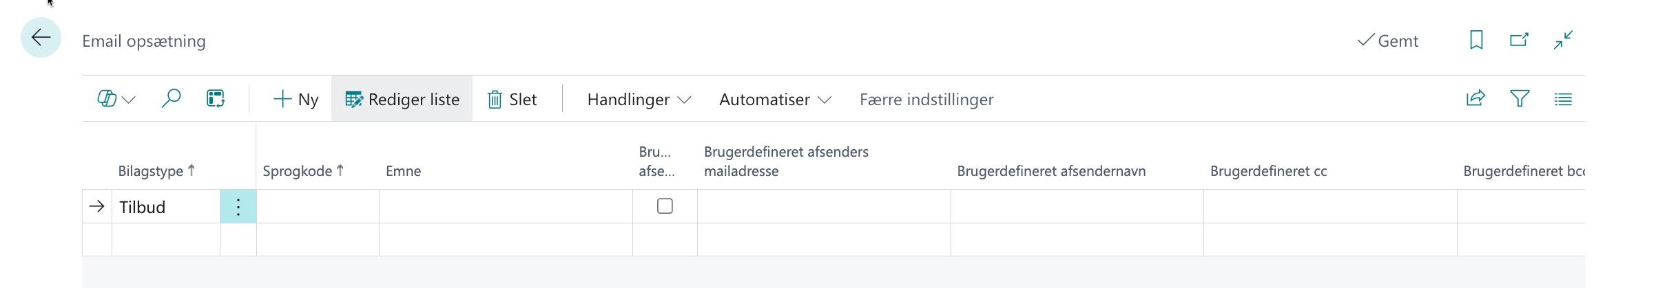
Task: Click the Ny button to add new
Action: [296, 100]
